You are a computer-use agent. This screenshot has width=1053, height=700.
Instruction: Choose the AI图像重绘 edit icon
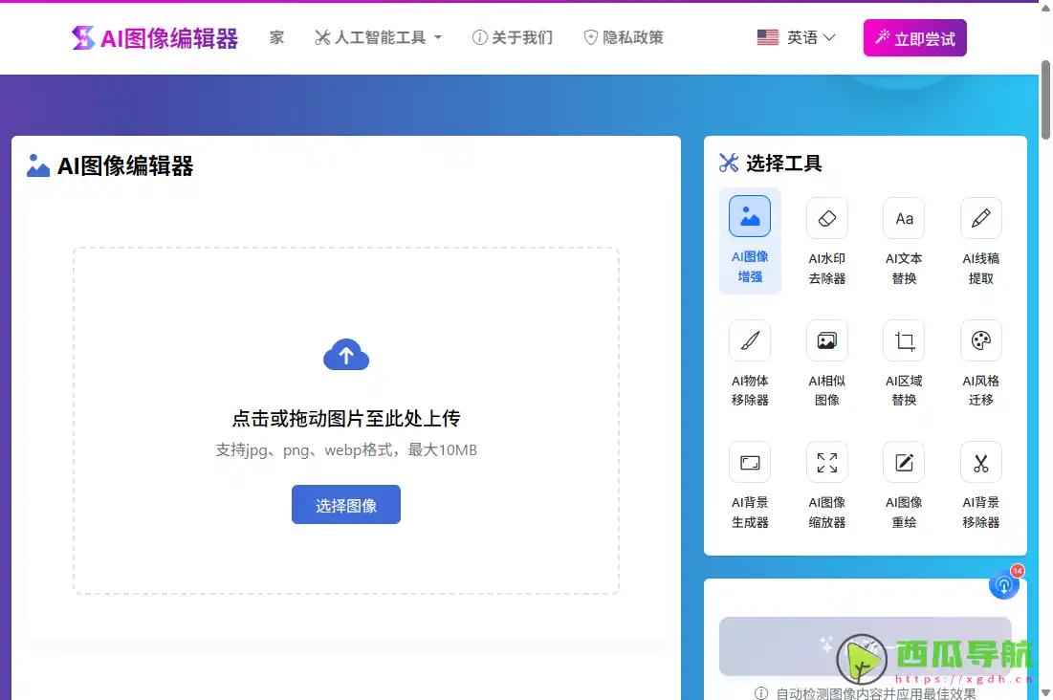pos(904,462)
